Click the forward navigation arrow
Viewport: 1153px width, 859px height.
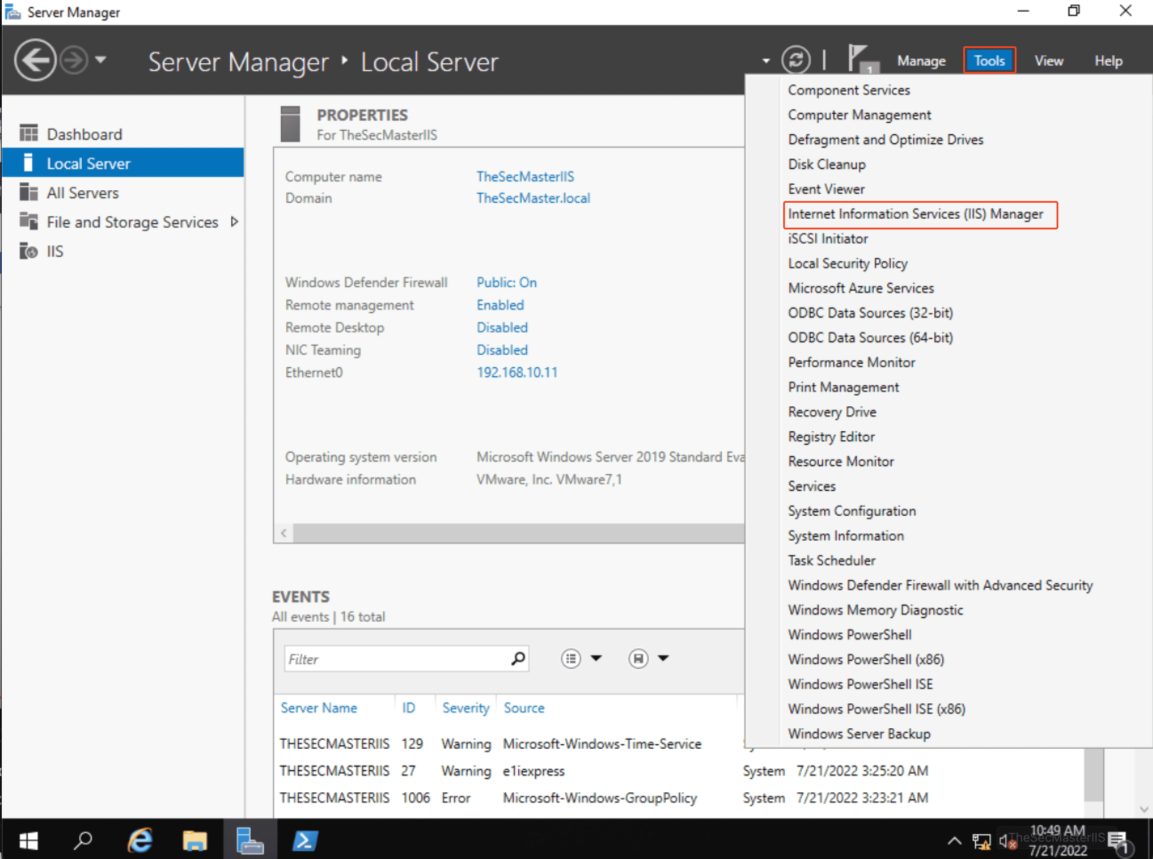point(73,60)
